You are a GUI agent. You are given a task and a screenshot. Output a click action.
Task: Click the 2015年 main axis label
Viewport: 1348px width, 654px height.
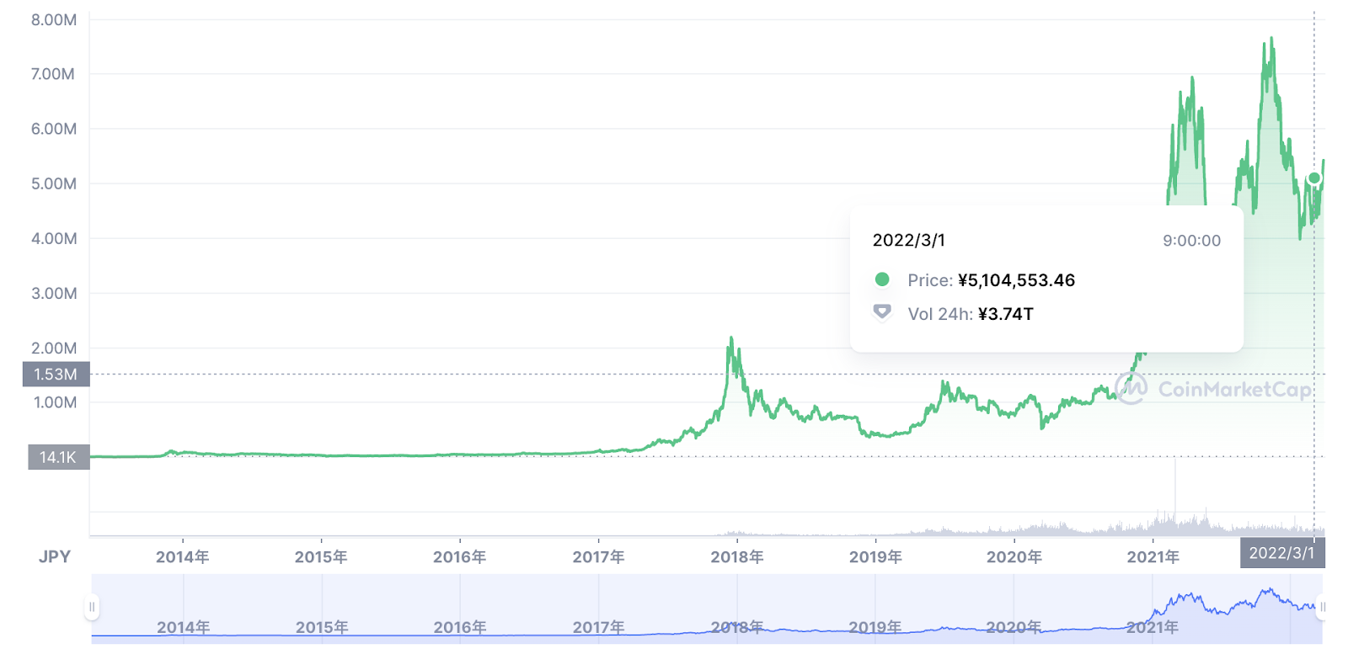pos(321,556)
